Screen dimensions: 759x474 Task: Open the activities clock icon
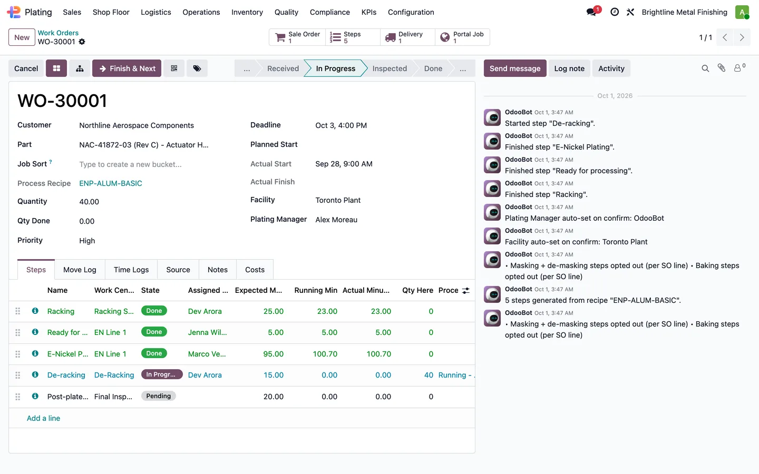click(x=615, y=12)
